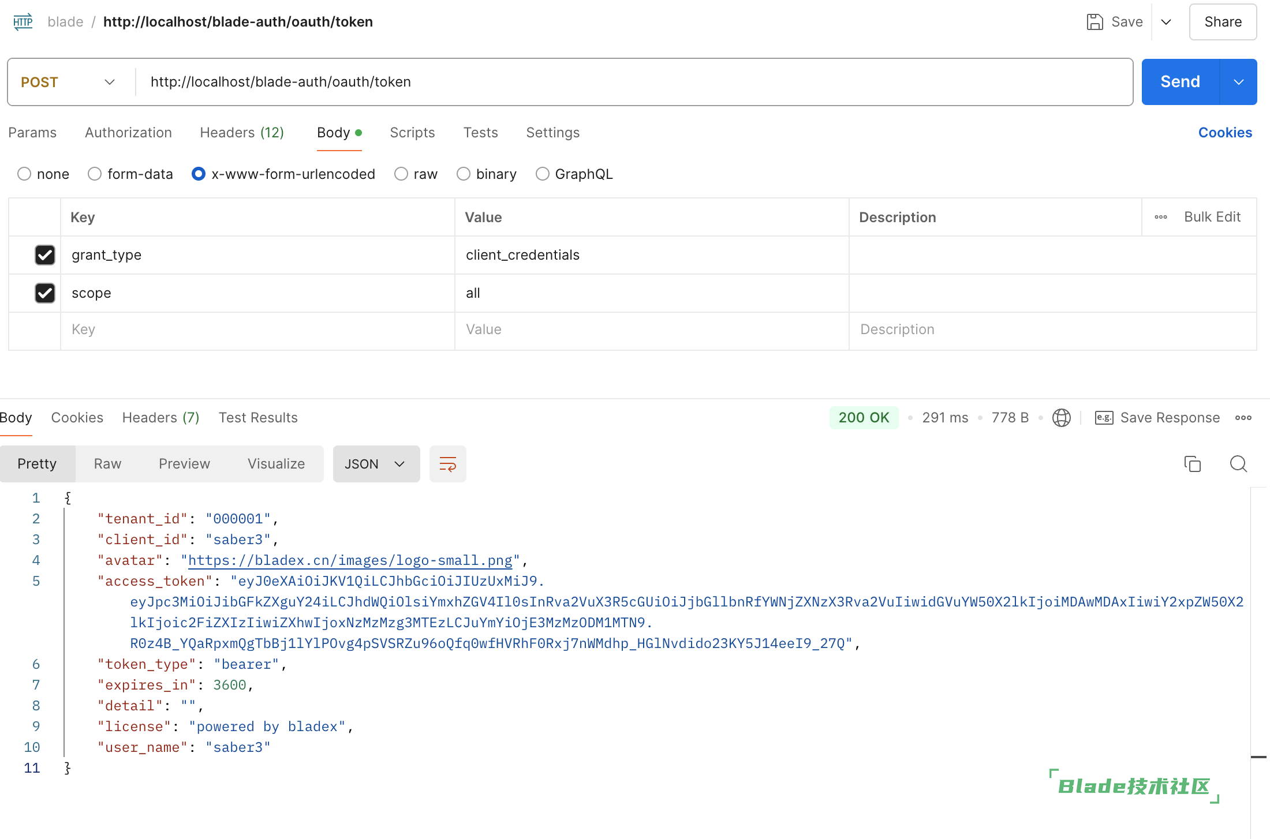Viewport: 1270px width, 839px height.
Task: Click the Send button
Action: [1180, 82]
